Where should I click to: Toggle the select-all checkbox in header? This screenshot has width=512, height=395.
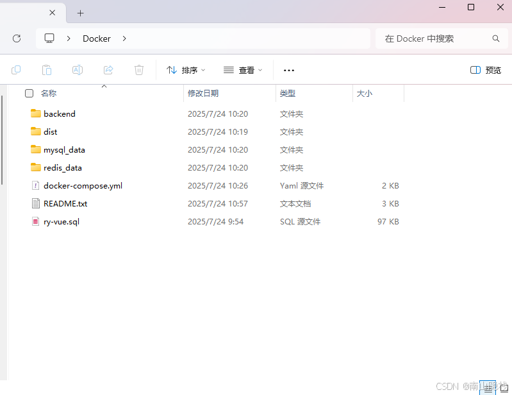pyautogui.click(x=29, y=94)
